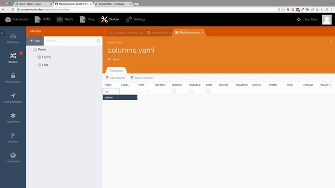Image resolution: width=335 pixels, height=188 pixels.
Task: Close the Movie/fields tab
Action: [170, 33]
